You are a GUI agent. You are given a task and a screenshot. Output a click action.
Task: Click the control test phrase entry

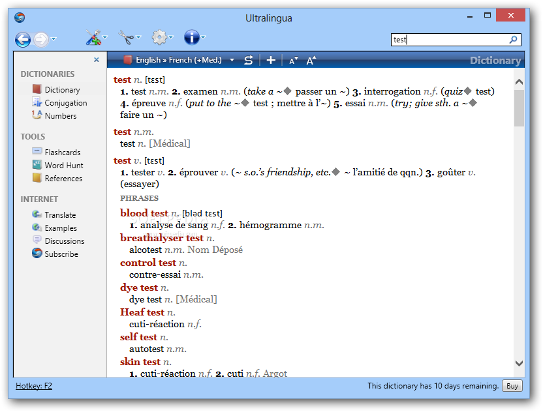(148, 263)
